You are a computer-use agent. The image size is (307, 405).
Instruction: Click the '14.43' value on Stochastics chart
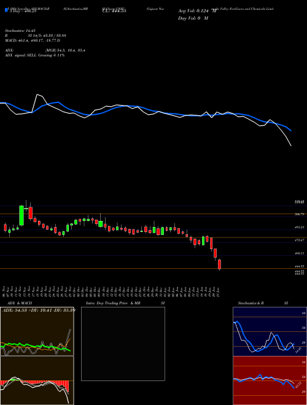298,350
